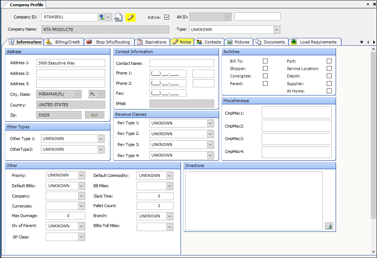Switch to the Load Requirements tab

315,42
